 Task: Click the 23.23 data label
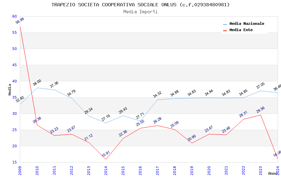click(54, 130)
